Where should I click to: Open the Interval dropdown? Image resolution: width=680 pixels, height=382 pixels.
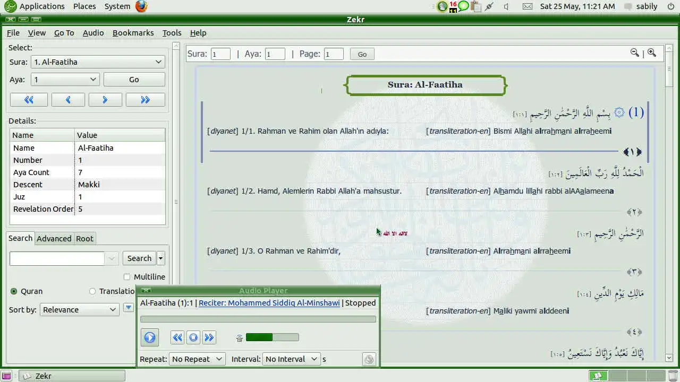(292, 359)
